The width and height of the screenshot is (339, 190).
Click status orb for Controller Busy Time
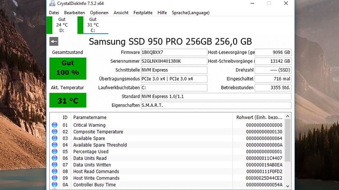55,185
